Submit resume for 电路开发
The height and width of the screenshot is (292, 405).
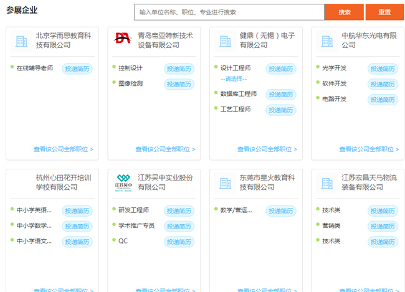pos(383,100)
